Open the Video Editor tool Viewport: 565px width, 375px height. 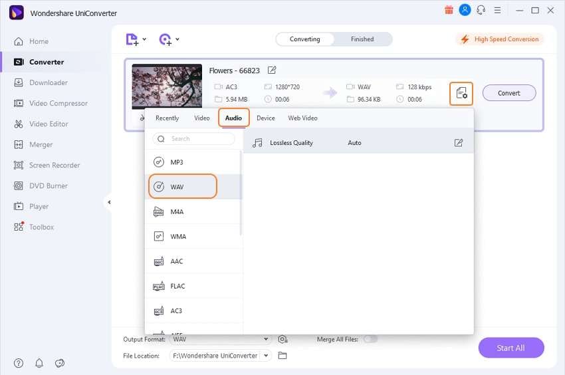(x=41, y=124)
